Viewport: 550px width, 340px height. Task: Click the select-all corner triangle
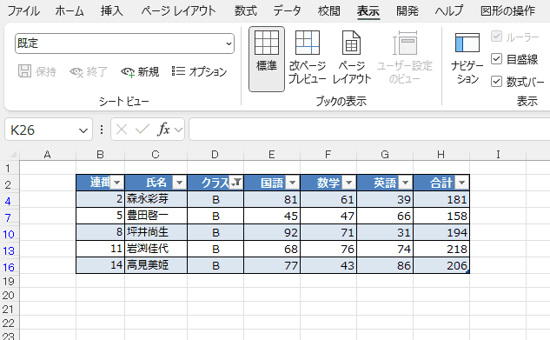click(13, 155)
